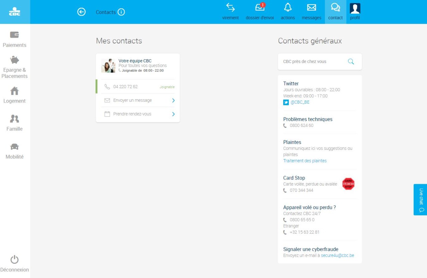
Task: Select Mobilité label in sidebar
Action: [x=15, y=157]
